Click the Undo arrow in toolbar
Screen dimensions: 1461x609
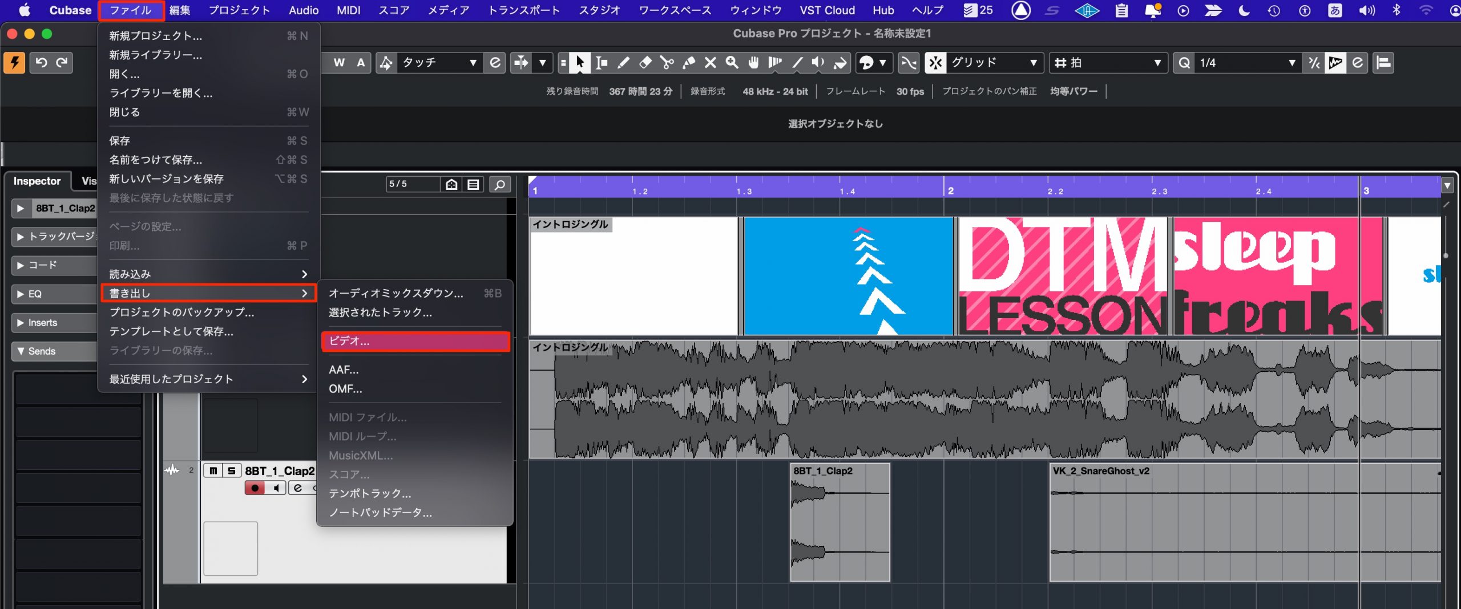[x=42, y=63]
